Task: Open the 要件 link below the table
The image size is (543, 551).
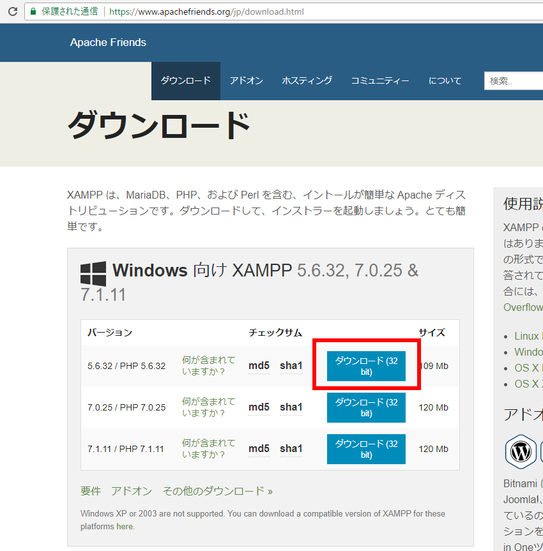Action: (91, 491)
